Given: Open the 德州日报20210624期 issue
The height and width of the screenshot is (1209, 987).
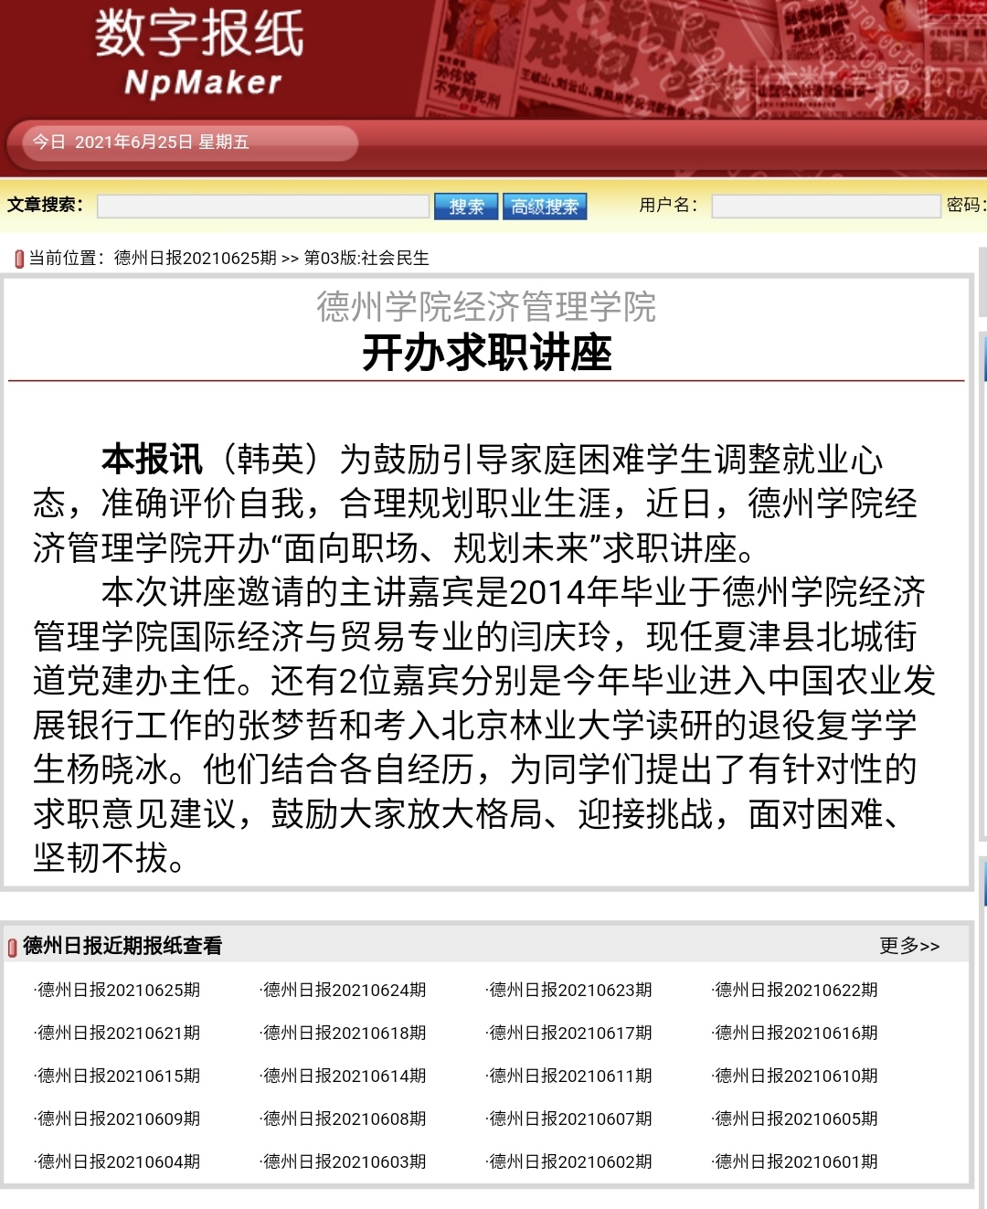Looking at the screenshot, I should [345, 990].
